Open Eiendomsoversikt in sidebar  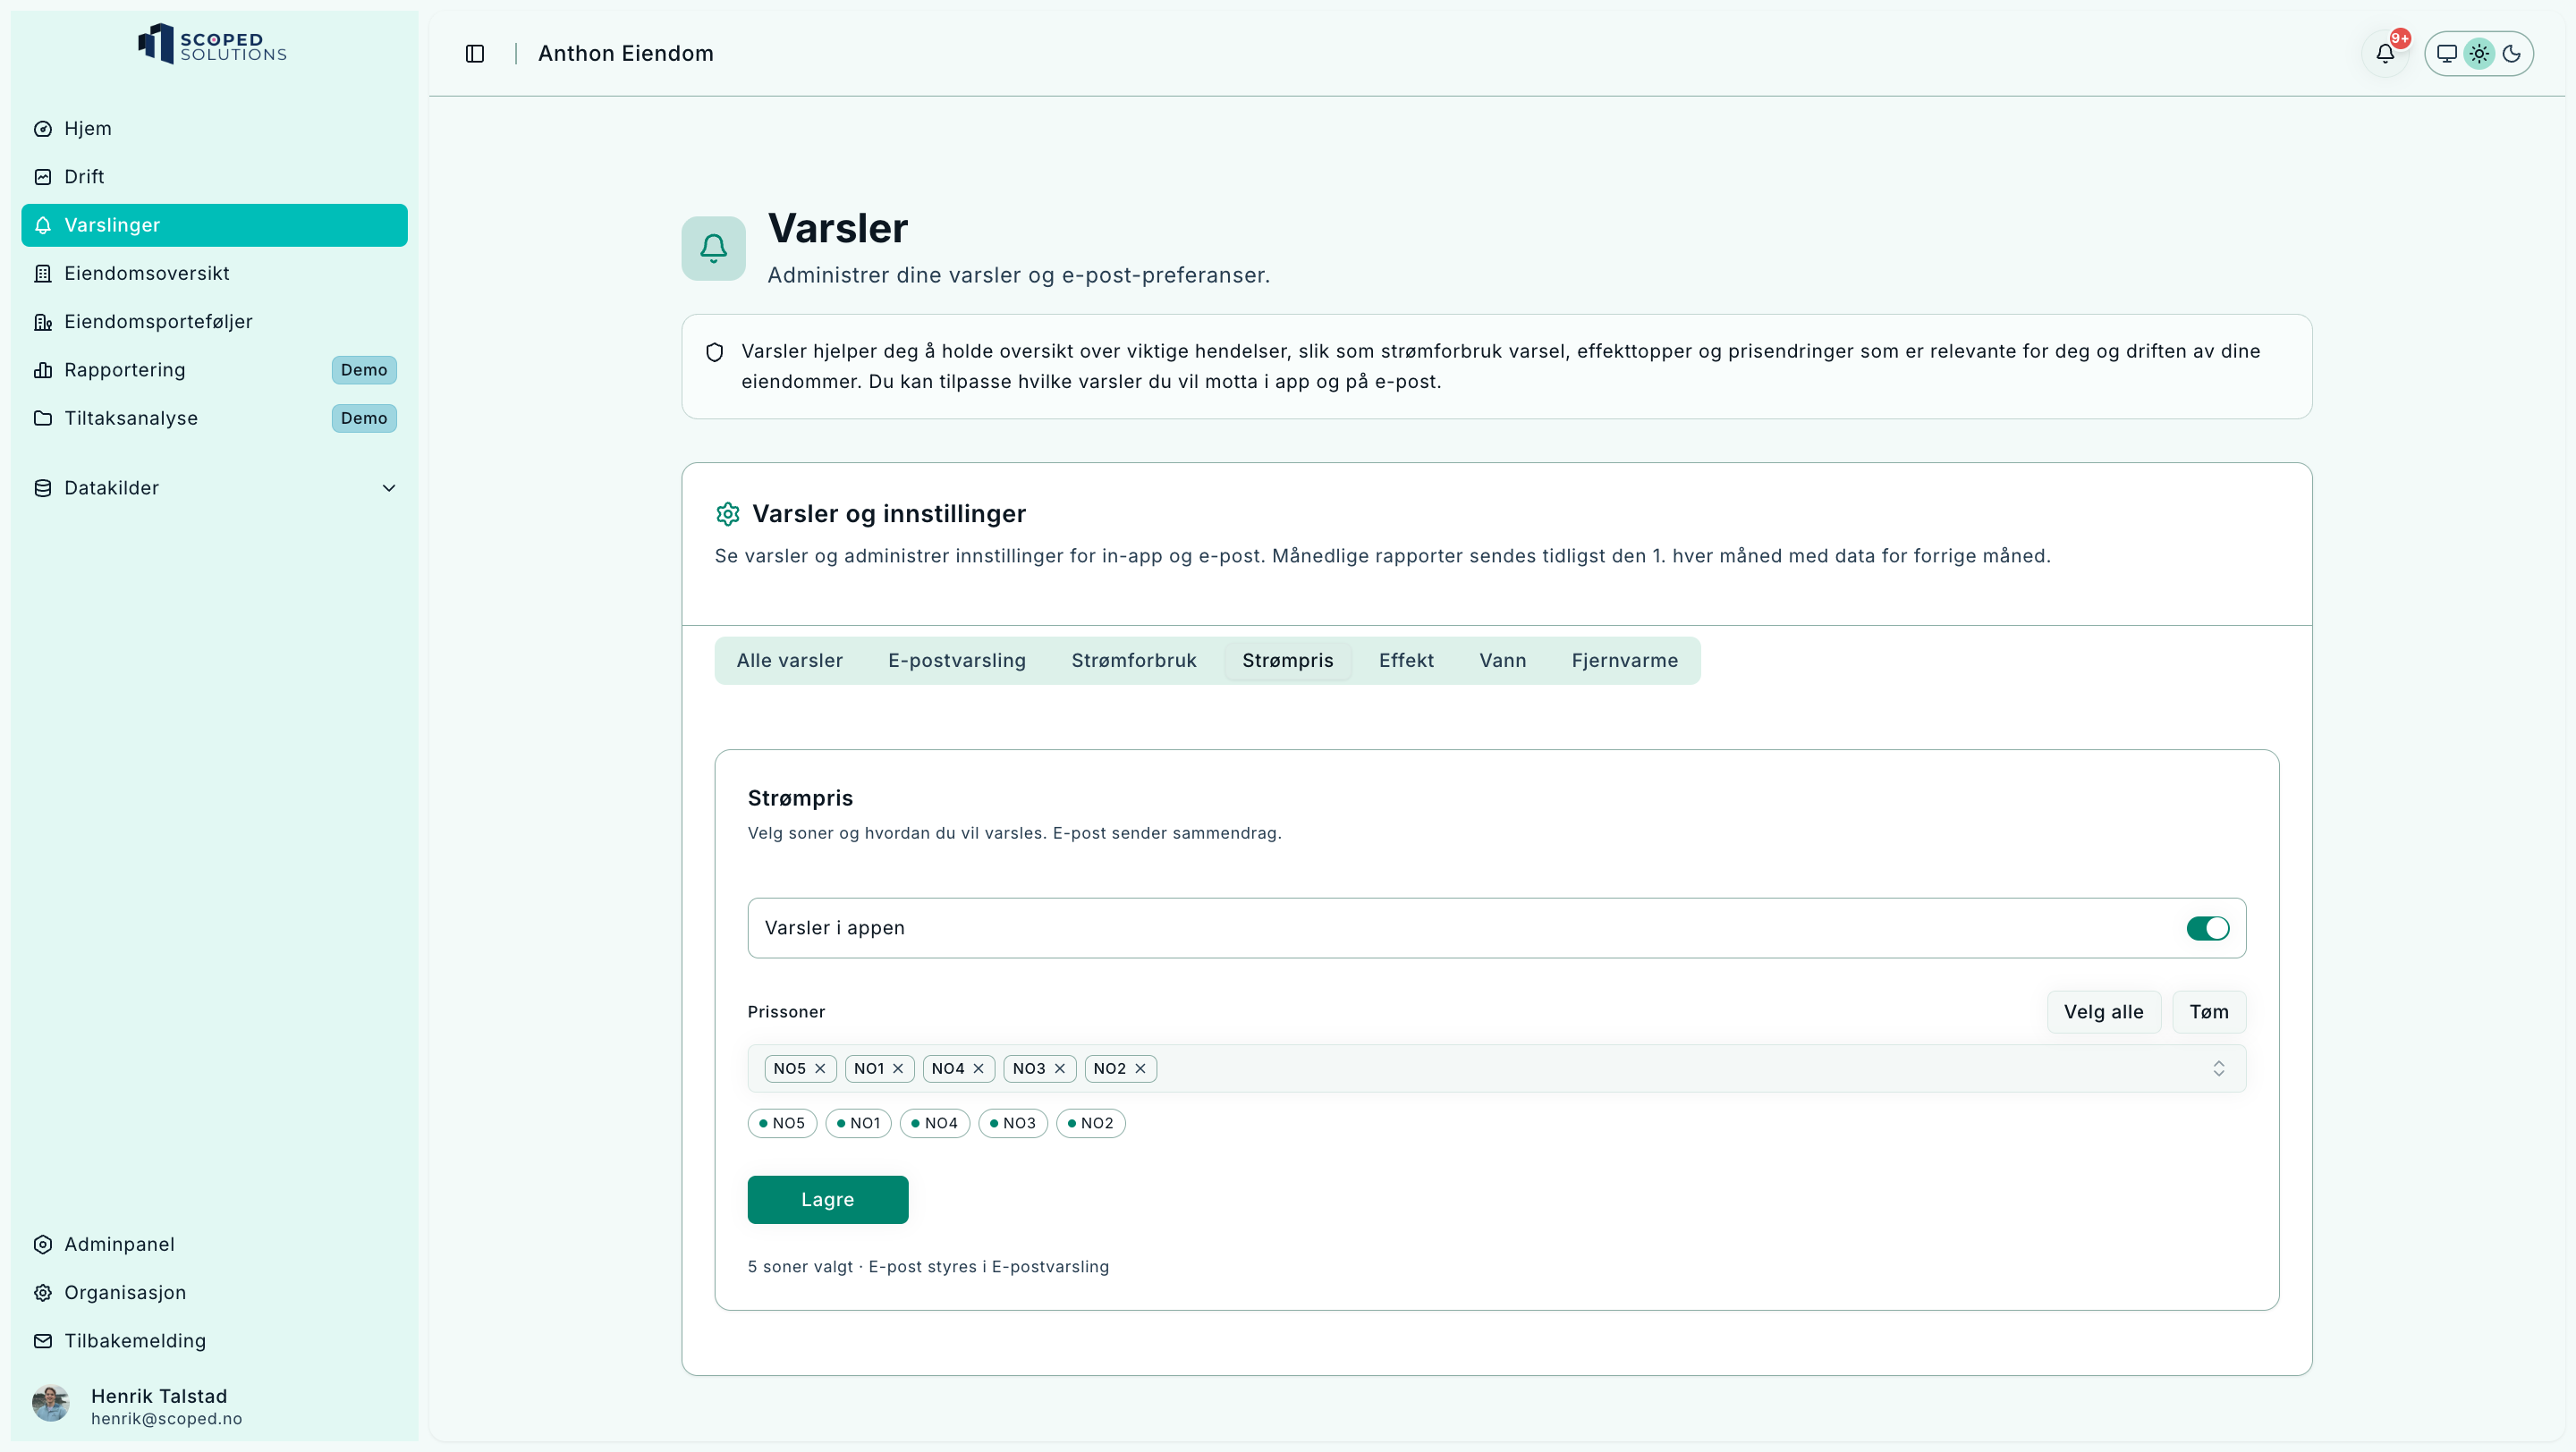tap(146, 273)
